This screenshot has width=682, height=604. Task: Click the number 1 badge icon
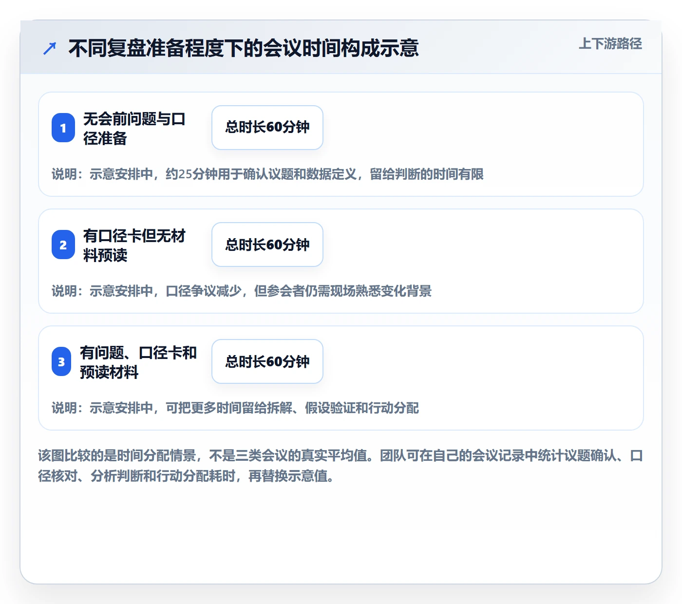coord(63,128)
